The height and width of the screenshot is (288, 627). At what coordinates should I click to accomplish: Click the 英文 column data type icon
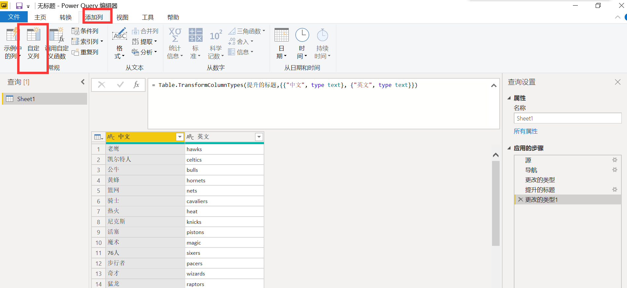point(190,137)
